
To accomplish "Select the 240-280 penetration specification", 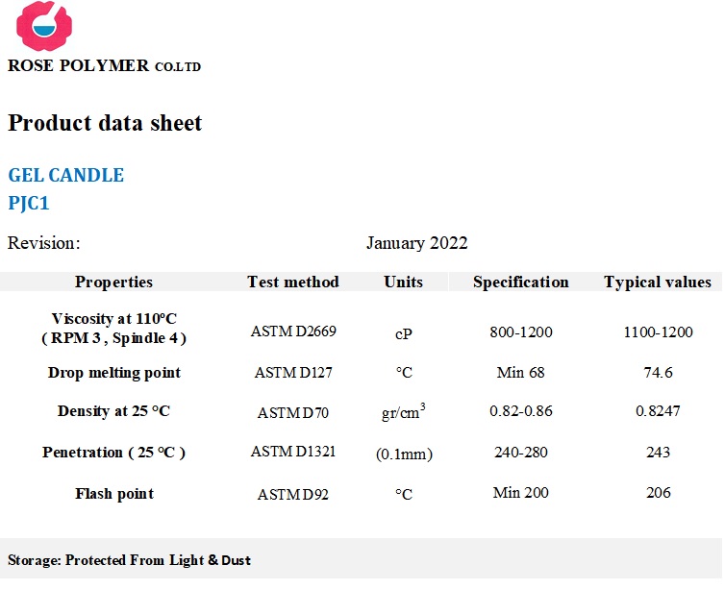I will click(521, 452).
